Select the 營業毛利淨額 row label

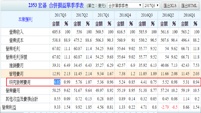[x=16, y=57]
